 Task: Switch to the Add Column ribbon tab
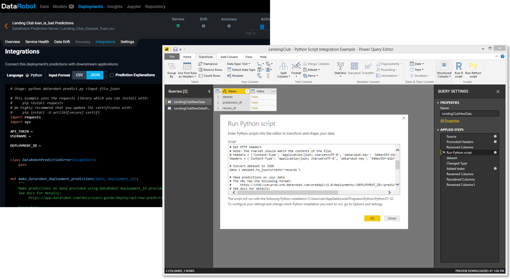point(229,57)
